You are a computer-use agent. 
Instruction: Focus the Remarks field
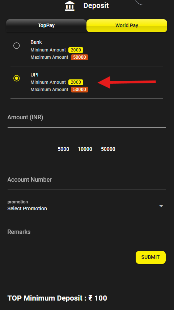(86, 233)
